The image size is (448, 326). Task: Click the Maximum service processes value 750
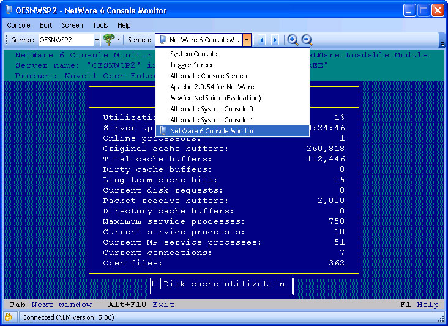click(337, 221)
